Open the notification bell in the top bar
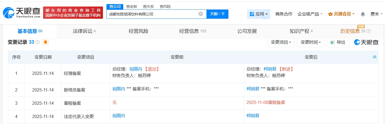Image resolution: width=385 pixels, height=124 pixels. pos(363,14)
